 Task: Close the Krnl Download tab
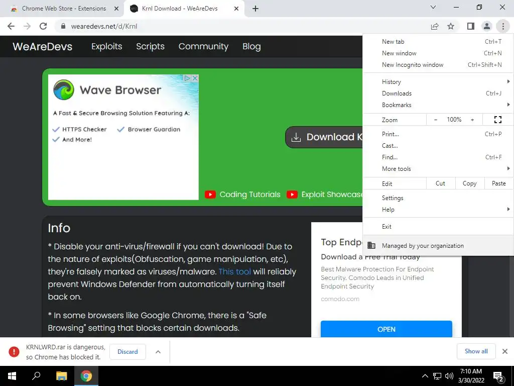click(236, 9)
